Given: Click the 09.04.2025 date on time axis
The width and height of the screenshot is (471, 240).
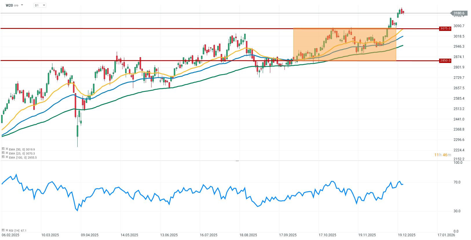Looking at the screenshot, I should (x=90, y=235).
